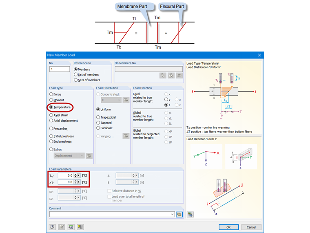Click the Cancel button
Viewport: 310px width, 233px height.
(x=251, y=227)
